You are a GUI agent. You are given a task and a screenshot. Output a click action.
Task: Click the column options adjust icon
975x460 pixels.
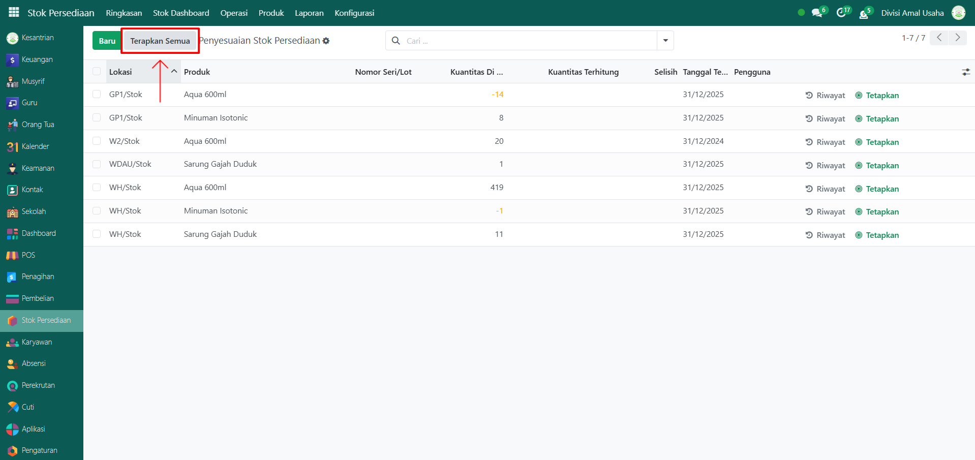(966, 72)
